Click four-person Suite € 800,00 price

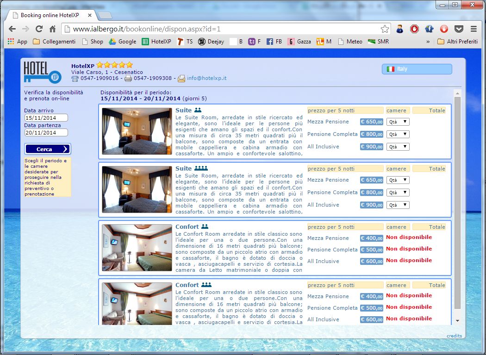tap(372, 192)
